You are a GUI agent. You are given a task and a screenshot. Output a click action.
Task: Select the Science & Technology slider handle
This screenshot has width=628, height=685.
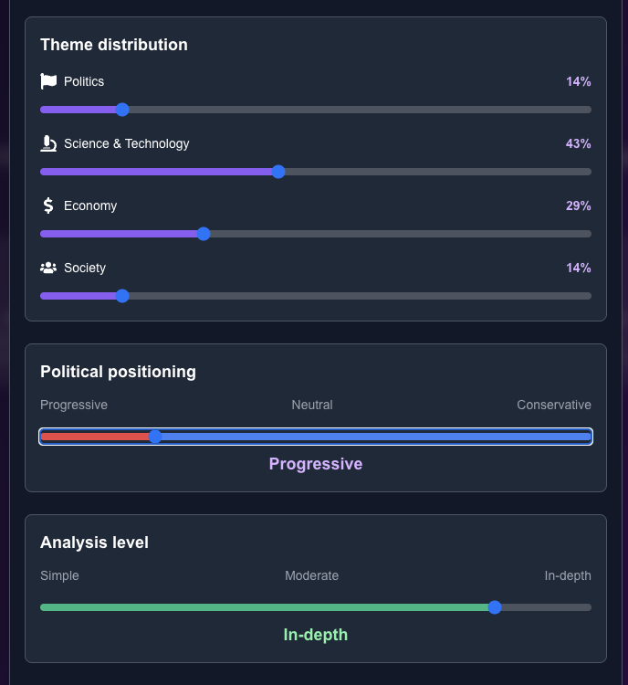coord(278,172)
